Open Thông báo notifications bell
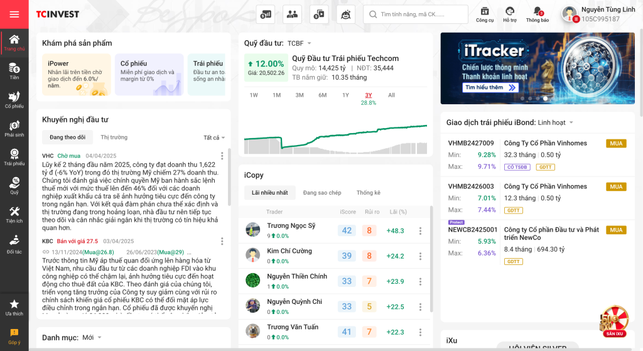Screen dimensions: 643x351 tap(537, 14)
